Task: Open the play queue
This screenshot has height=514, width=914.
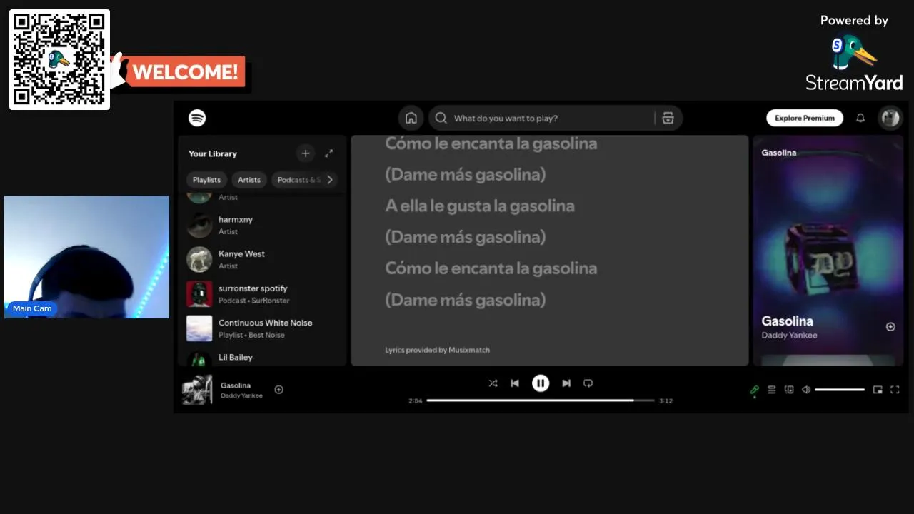Action: pos(772,390)
